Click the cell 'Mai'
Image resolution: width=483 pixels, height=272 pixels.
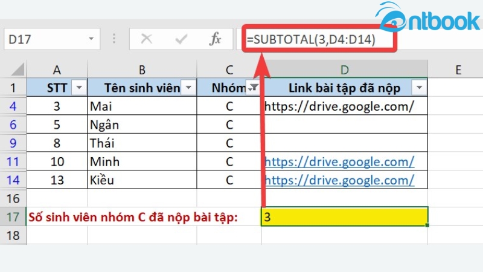142,106
